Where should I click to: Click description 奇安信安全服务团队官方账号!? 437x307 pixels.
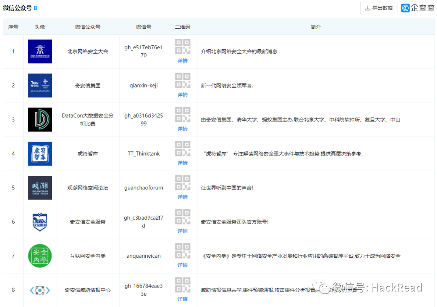235,222
